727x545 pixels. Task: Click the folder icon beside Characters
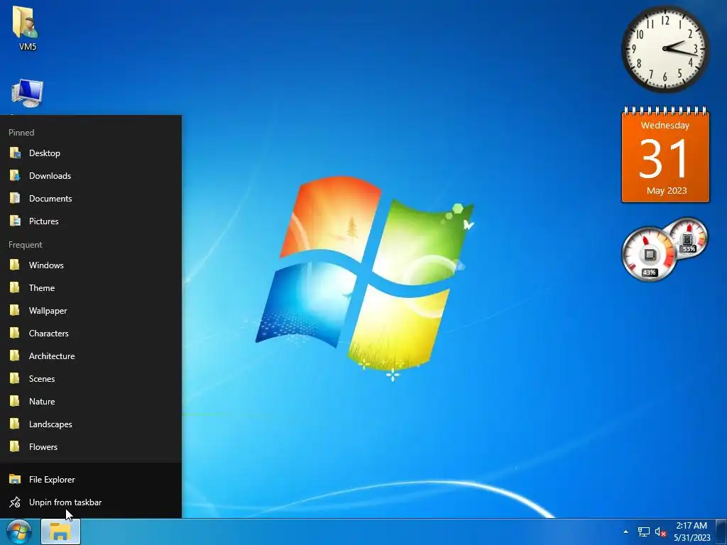[x=15, y=334]
